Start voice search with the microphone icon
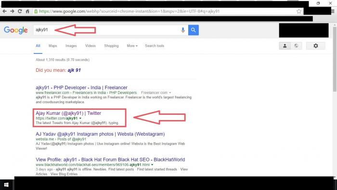The image size is (337, 190). tap(183, 30)
